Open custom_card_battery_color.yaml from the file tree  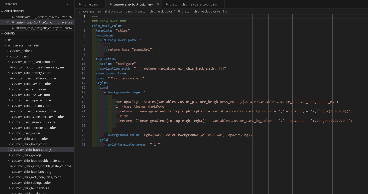37,78
